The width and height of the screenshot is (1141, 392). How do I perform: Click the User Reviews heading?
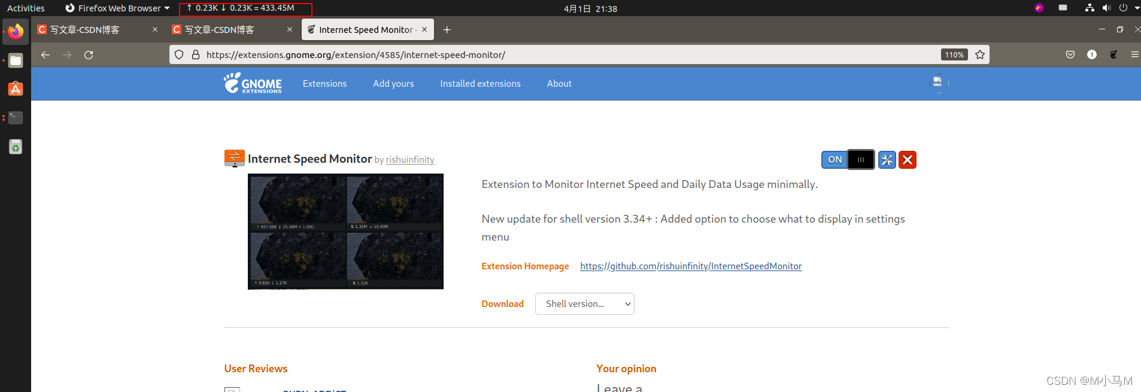point(256,369)
